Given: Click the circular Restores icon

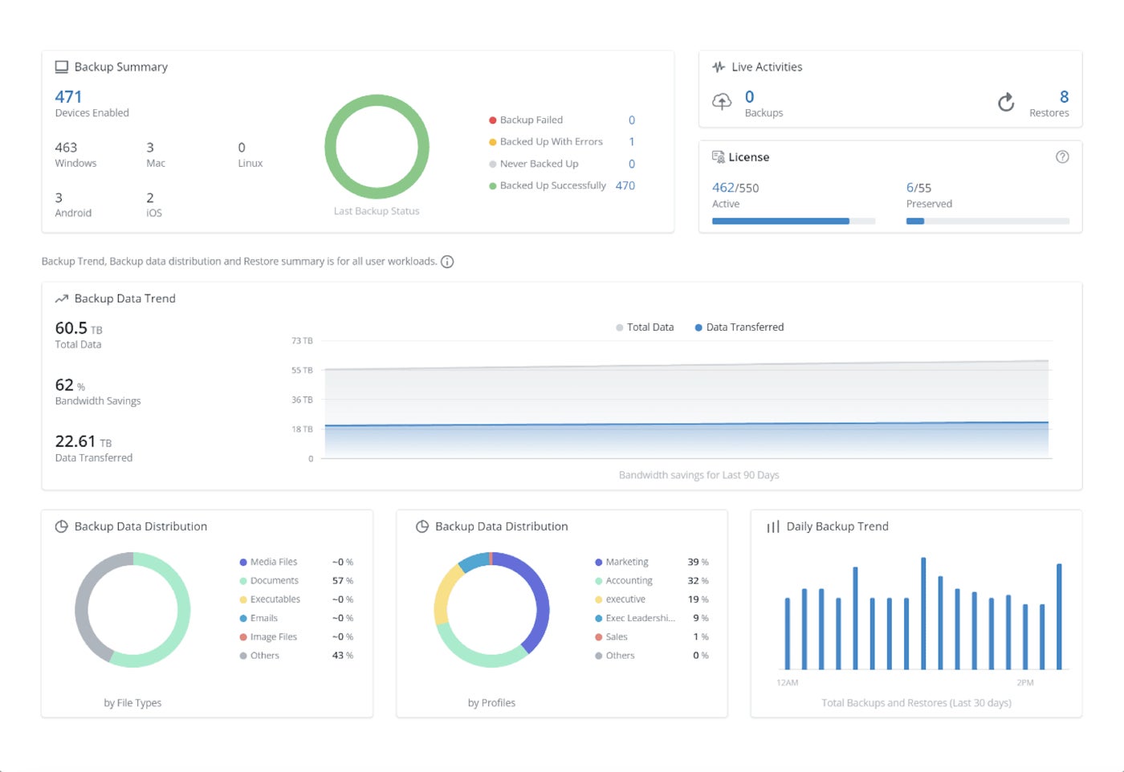Looking at the screenshot, I should click(x=1006, y=102).
